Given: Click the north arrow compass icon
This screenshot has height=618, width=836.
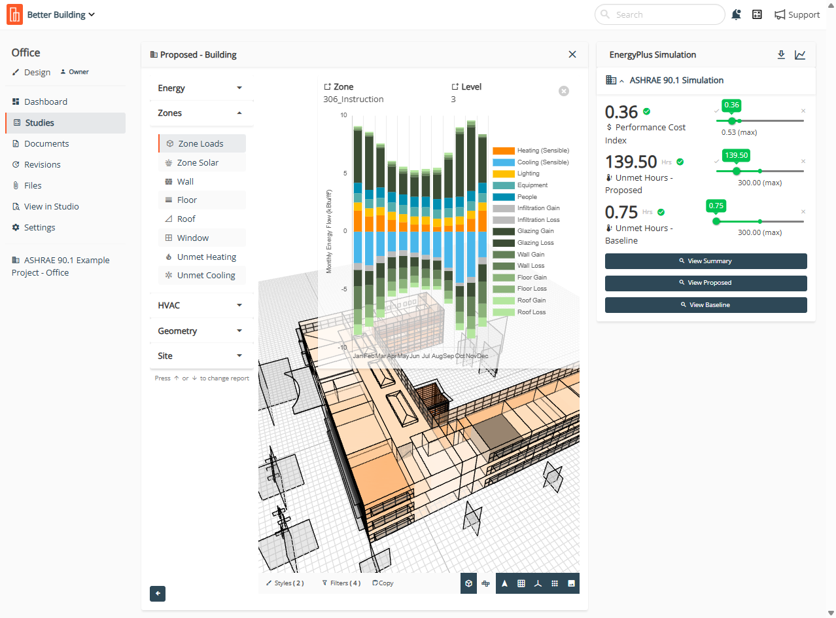Looking at the screenshot, I should [x=504, y=583].
